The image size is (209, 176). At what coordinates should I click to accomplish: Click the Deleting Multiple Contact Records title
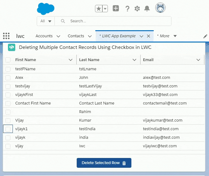[x=85, y=47]
